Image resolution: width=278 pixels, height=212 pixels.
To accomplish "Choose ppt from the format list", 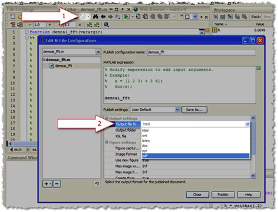I will click(195, 151).
